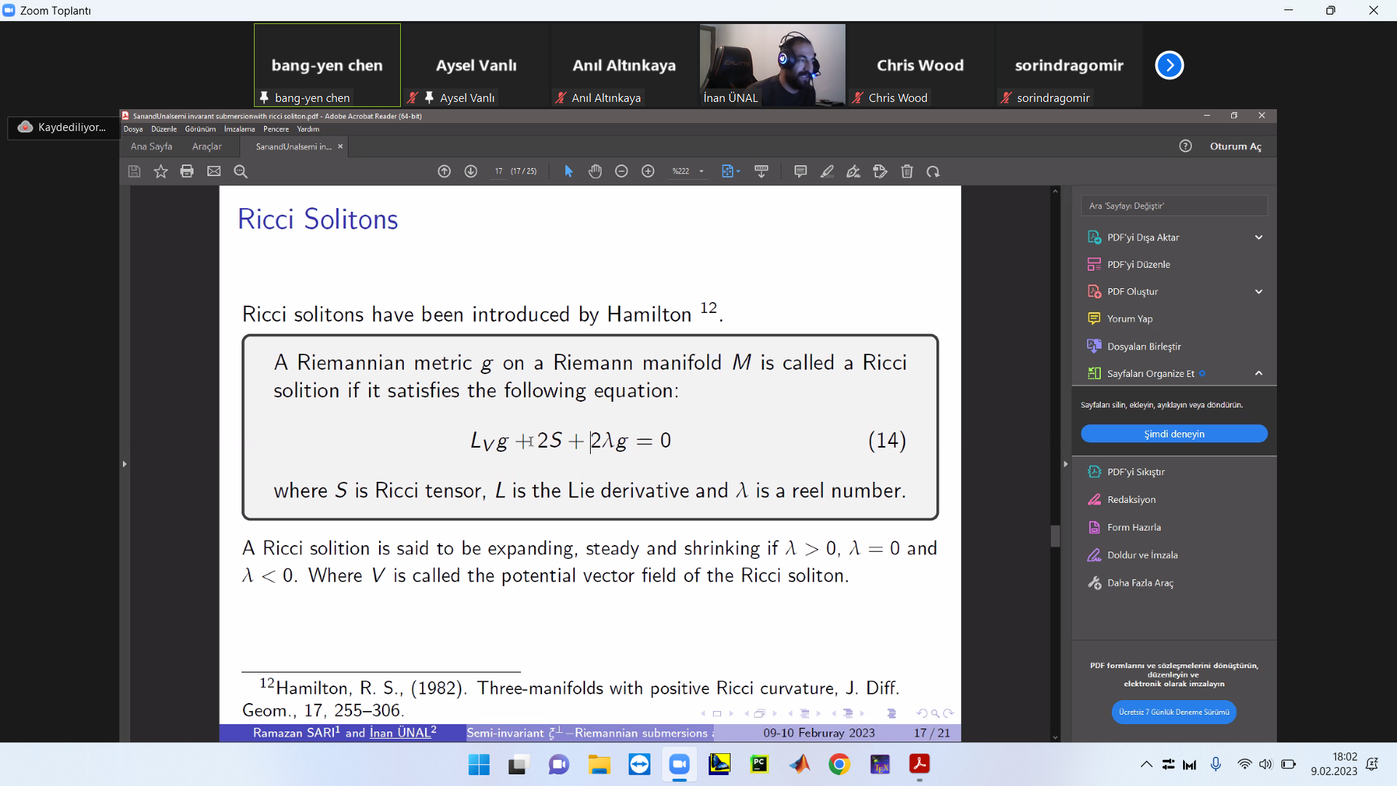This screenshot has height=786, width=1397.
Task: Collapse the right tools pane arrow
Action: [1065, 464]
